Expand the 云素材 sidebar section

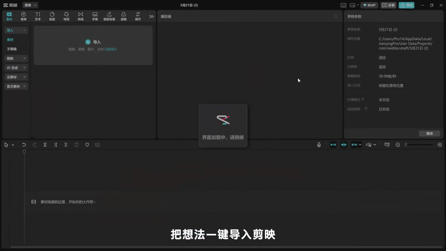point(16,77)
